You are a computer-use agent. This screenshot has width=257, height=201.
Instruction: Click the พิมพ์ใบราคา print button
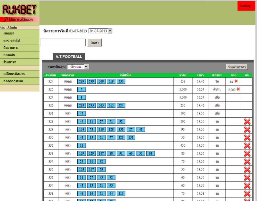click(x=237, y=67)
